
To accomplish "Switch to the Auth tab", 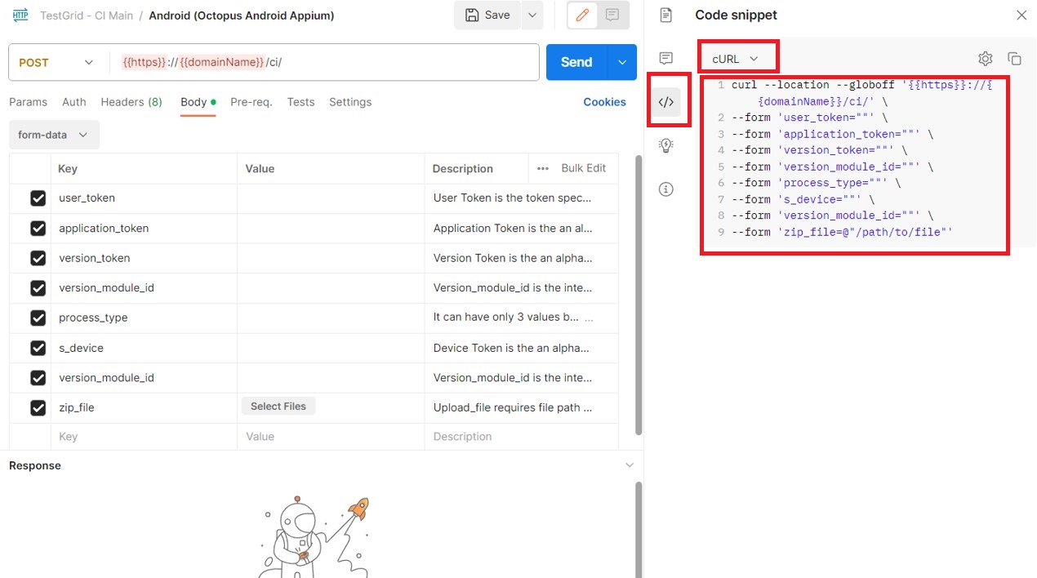I will point(74,102).
